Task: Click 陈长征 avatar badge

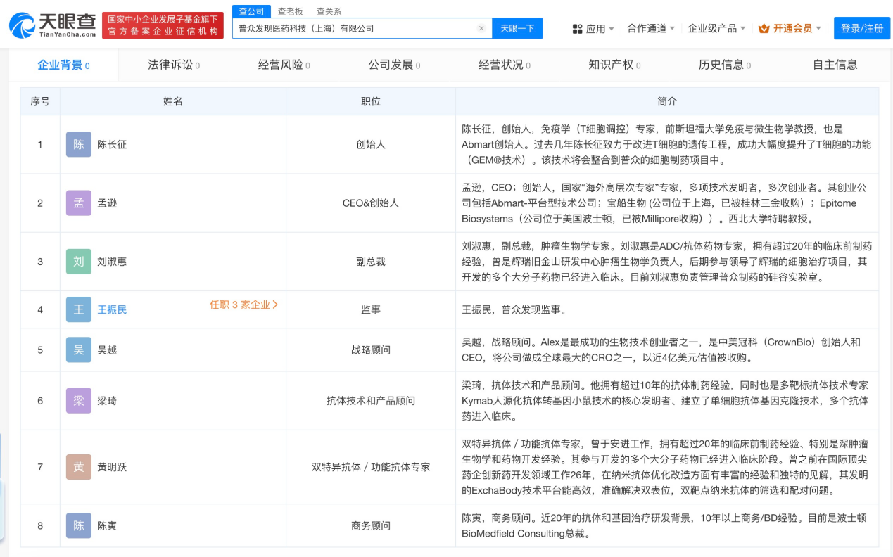Action: point(79,144)
